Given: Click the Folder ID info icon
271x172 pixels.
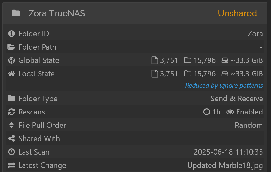Looking at the screenshot, I should pos(11,33).
